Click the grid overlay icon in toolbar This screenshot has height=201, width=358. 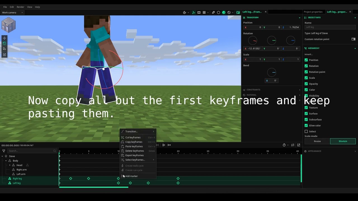204,13
